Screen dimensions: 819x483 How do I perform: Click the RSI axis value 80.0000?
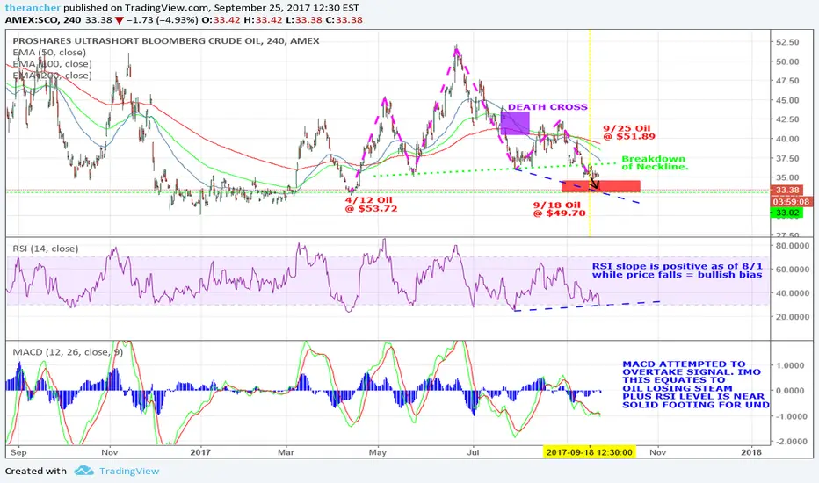click(793, 245)
